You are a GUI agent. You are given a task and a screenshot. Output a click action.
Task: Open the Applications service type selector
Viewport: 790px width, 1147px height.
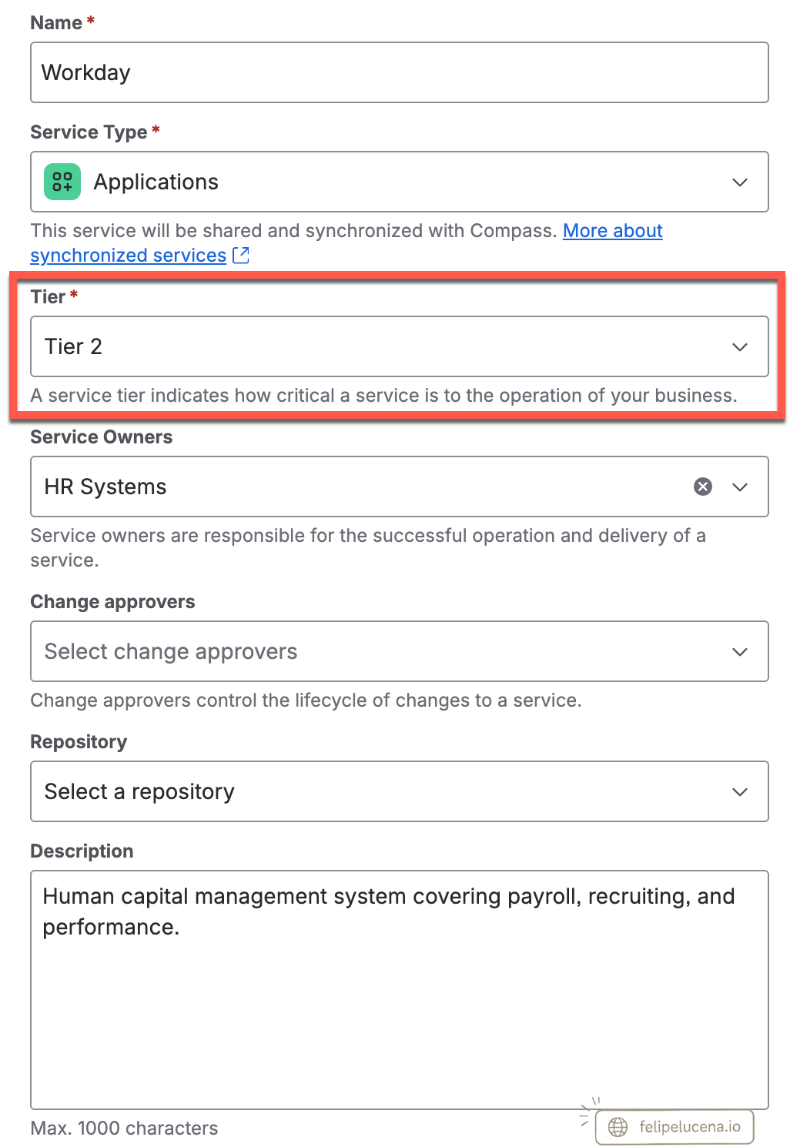click(400, 182)
